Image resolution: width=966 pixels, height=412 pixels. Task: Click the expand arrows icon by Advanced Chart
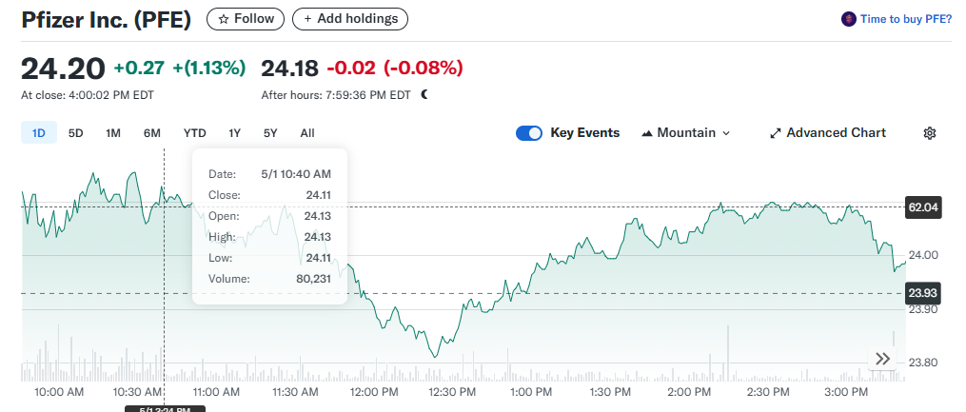[776, 133]
